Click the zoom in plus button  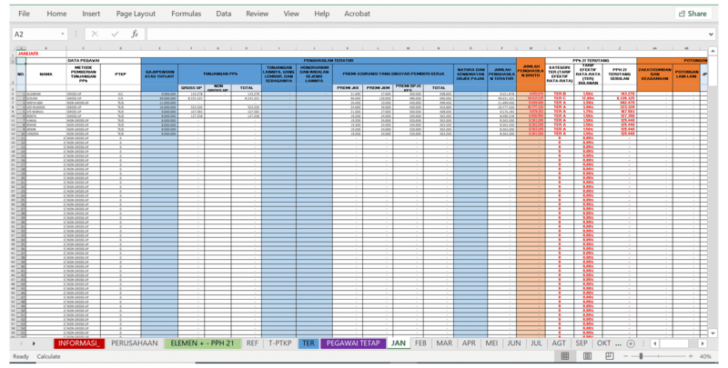691,356
